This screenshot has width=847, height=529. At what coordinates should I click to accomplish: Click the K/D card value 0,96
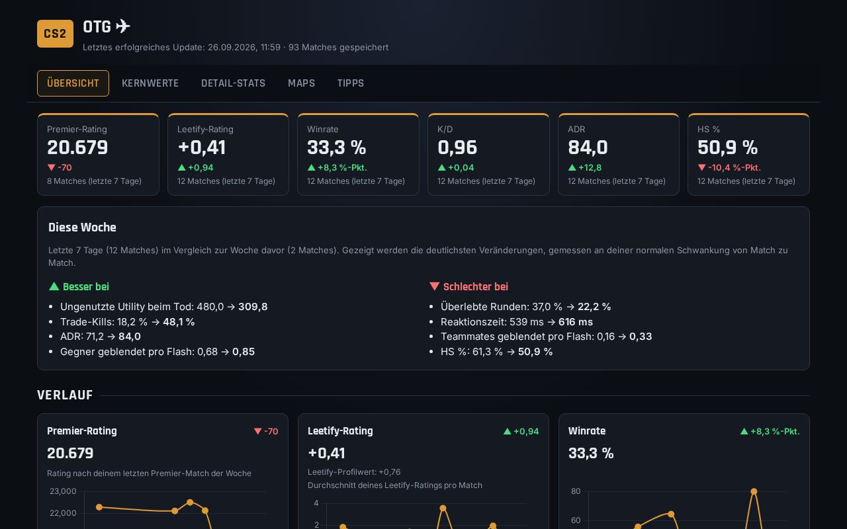pyautogui.click(x=457, y=147)
